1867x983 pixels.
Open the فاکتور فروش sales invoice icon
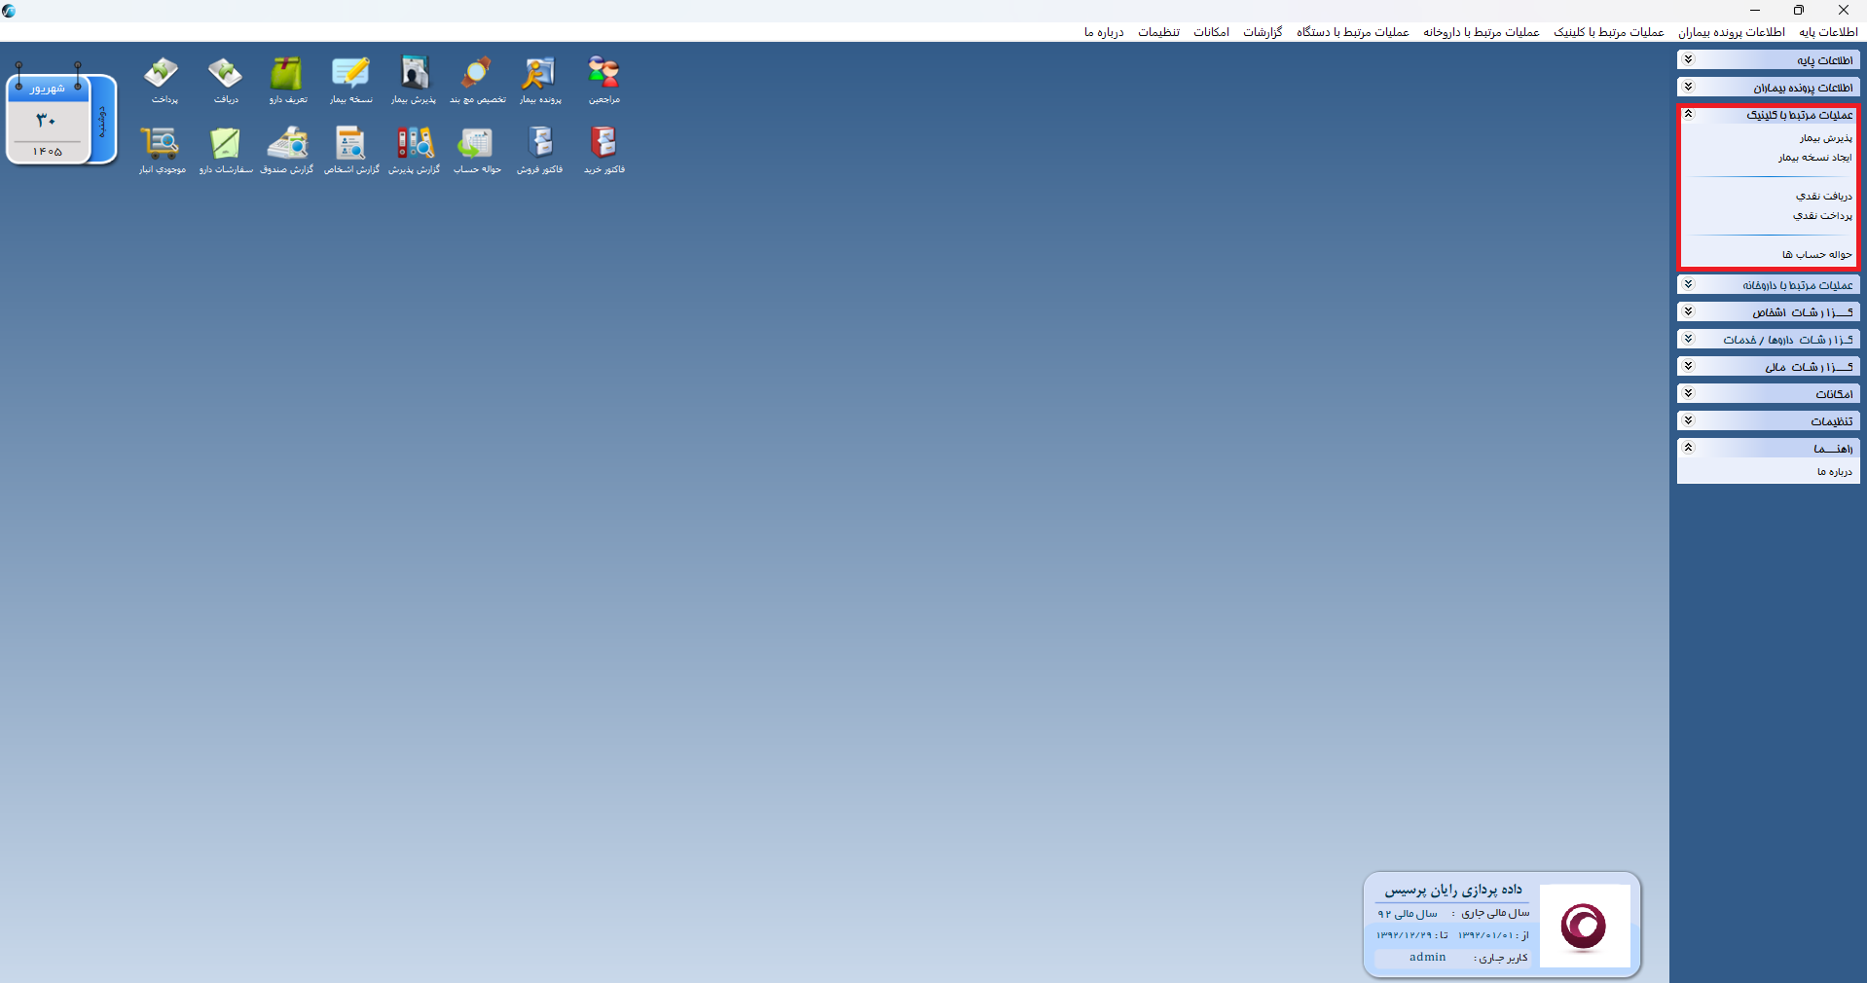click(540, 150)
